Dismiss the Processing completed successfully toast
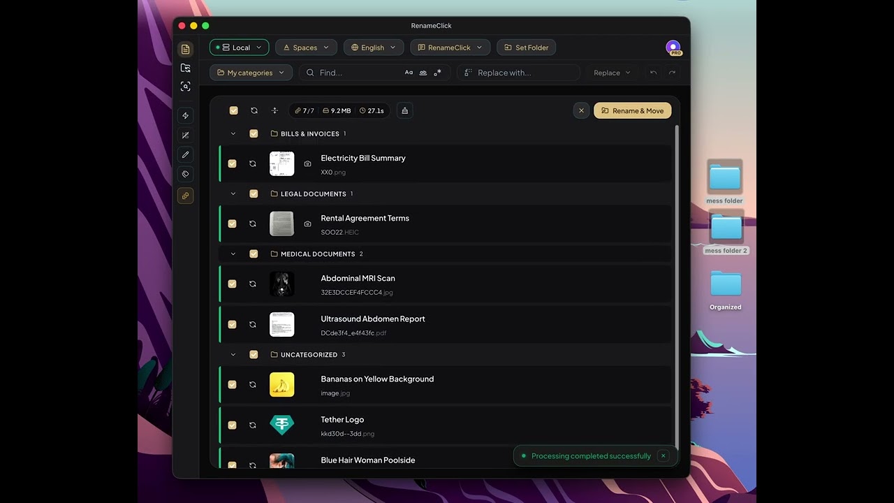The width and height of the screenshot is (894, 503). 664,455
